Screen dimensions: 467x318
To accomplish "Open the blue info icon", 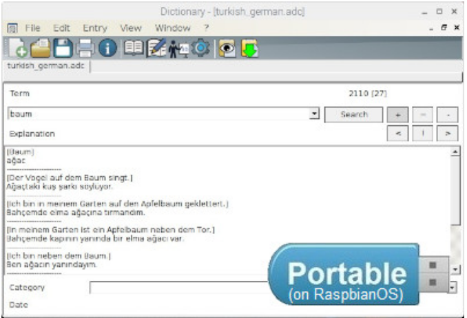I will coord(107,48).
